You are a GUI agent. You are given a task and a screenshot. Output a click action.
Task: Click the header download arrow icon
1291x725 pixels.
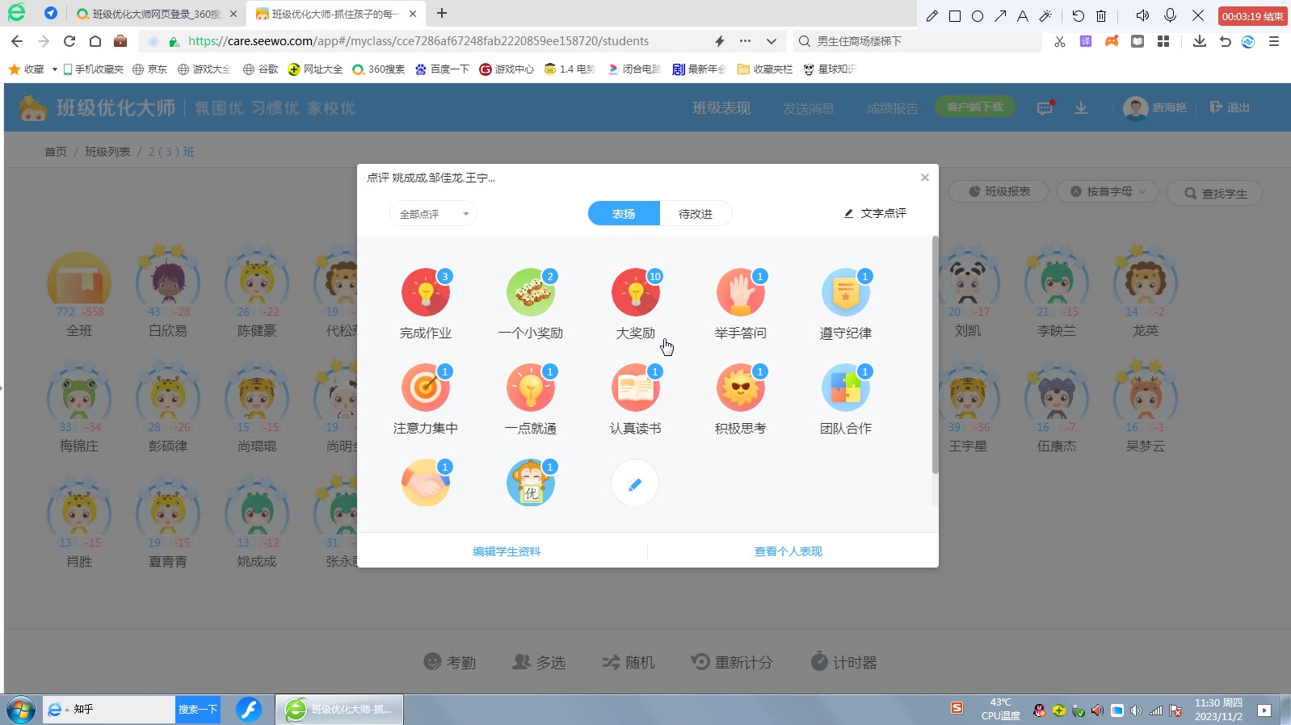(1081, 107)
